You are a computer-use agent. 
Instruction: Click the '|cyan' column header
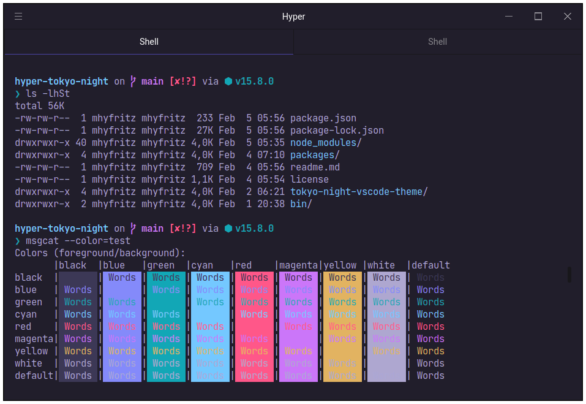(200, 265)
